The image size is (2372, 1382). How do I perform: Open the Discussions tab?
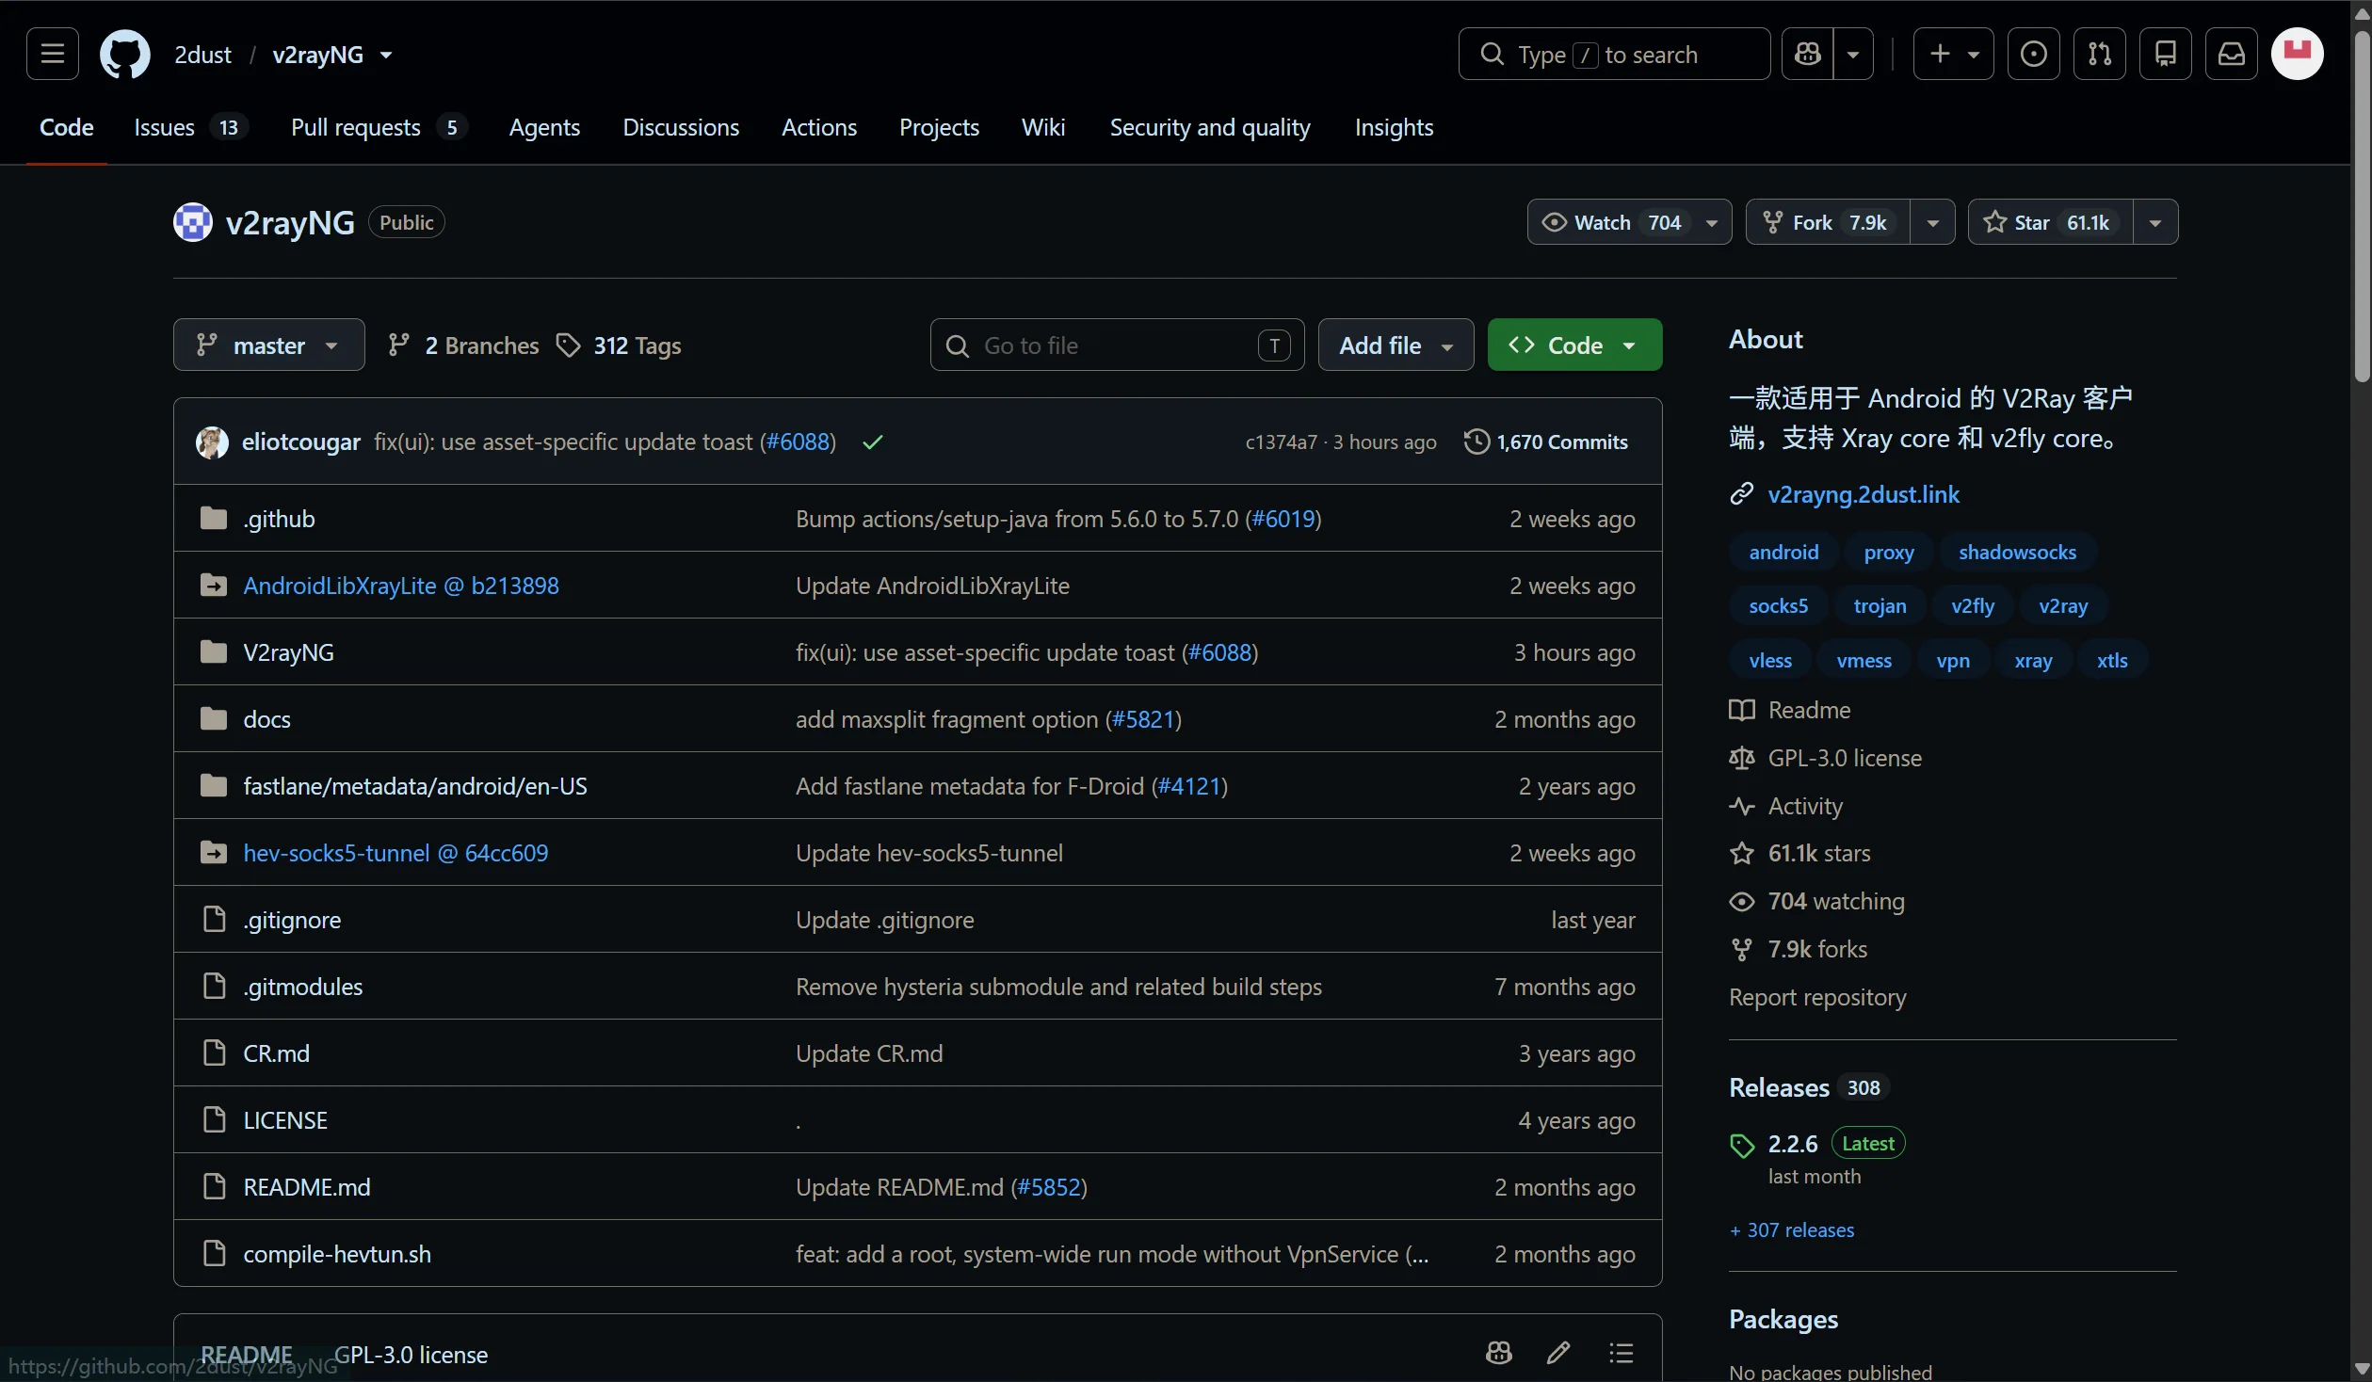click(x=681, y=127)
